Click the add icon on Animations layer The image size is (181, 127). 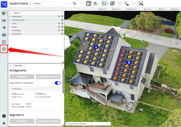point(62,34)
